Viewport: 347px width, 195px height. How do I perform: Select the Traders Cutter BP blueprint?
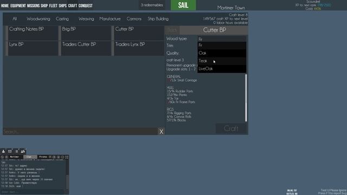point(85,48)
